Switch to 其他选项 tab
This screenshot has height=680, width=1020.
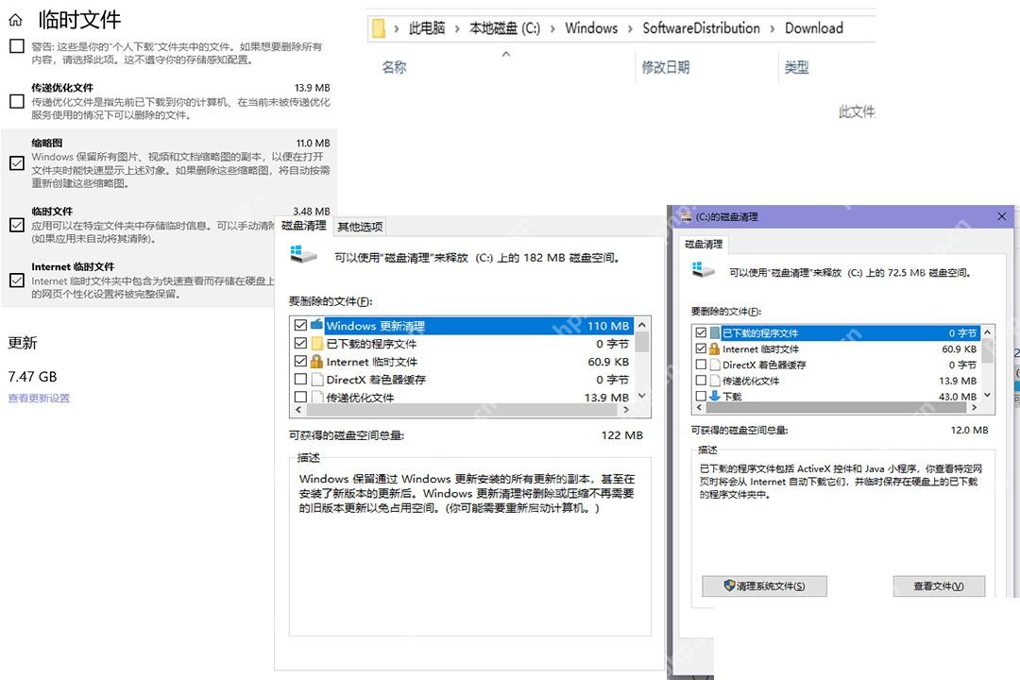[x=361, y=227]
